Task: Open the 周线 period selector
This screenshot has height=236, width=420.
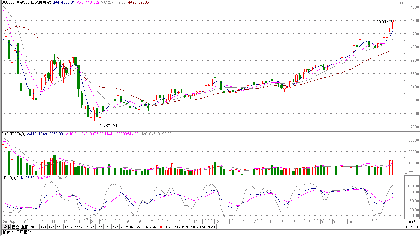Action: click(x=411, y=222)
